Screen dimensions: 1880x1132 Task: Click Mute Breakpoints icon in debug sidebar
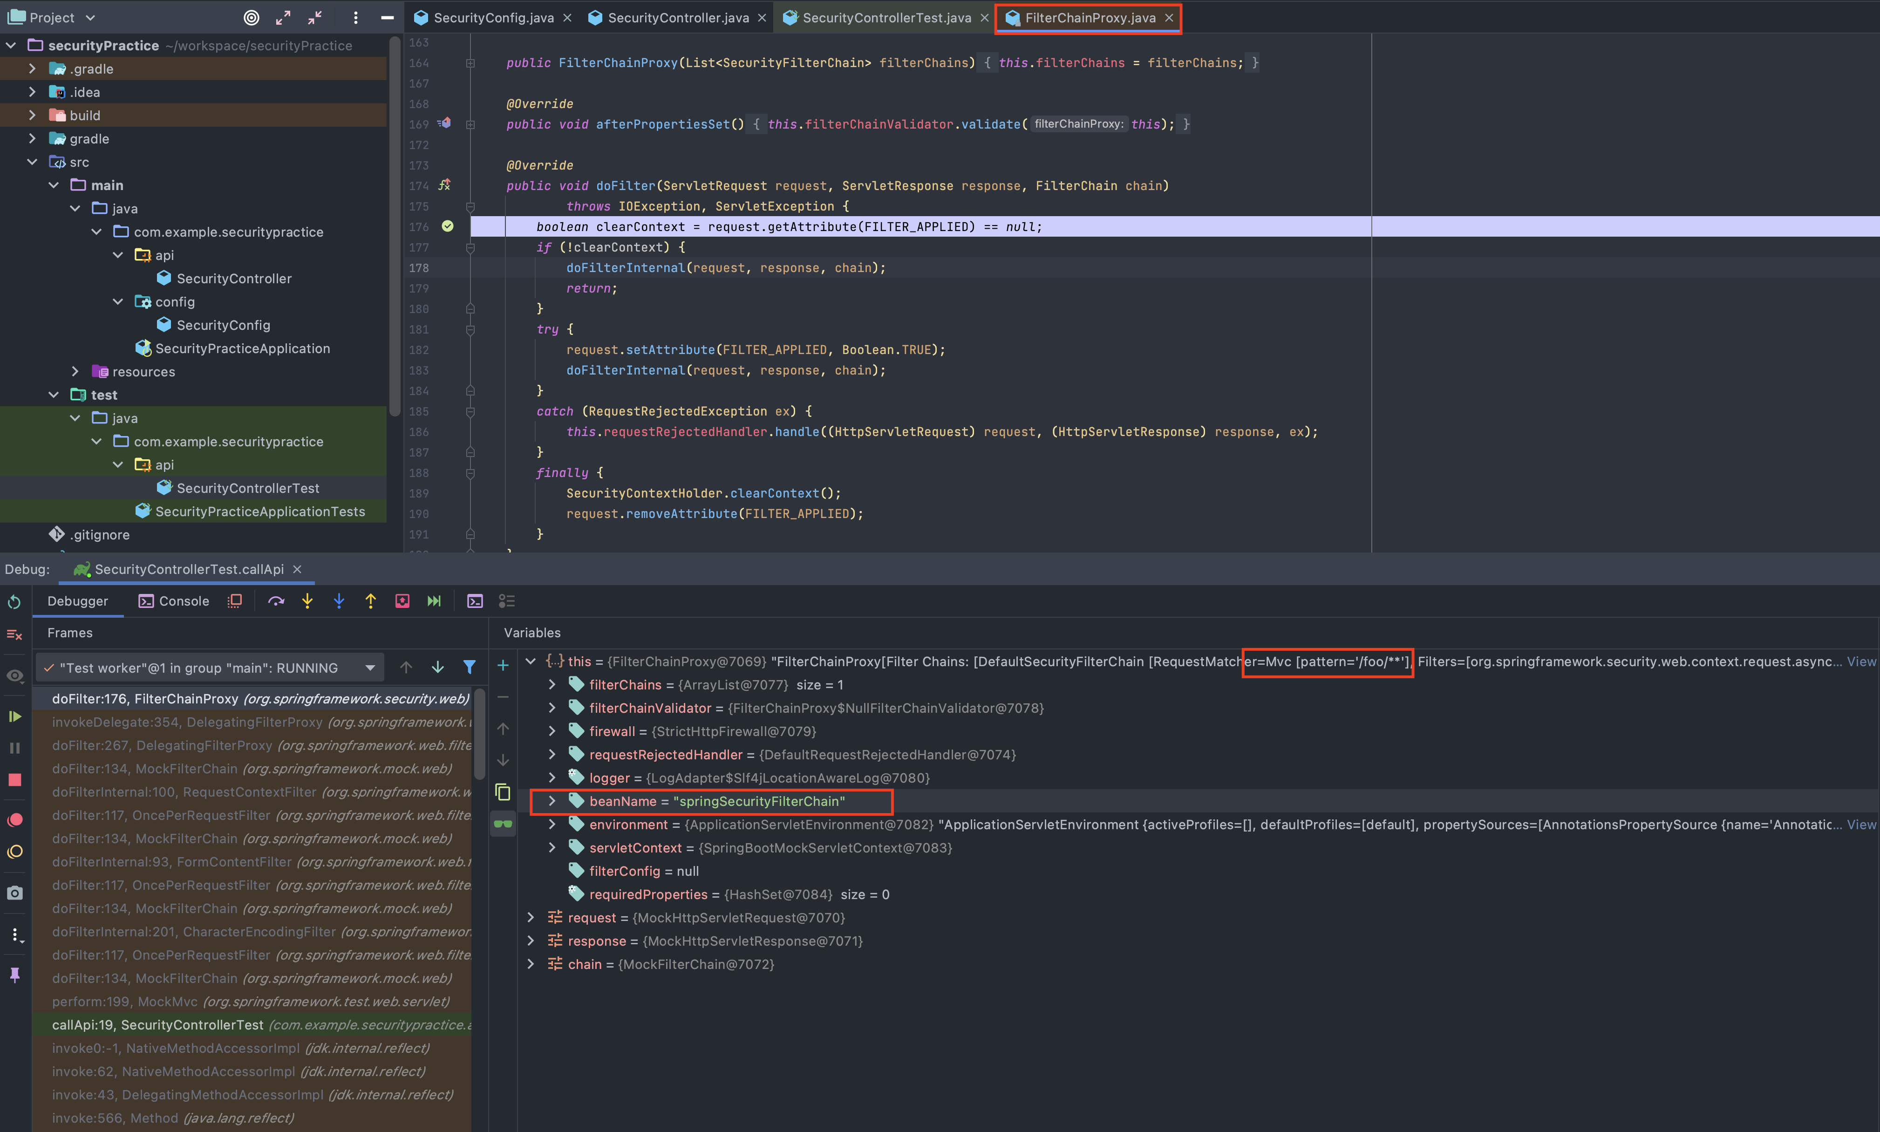click(x=14, y=852)
